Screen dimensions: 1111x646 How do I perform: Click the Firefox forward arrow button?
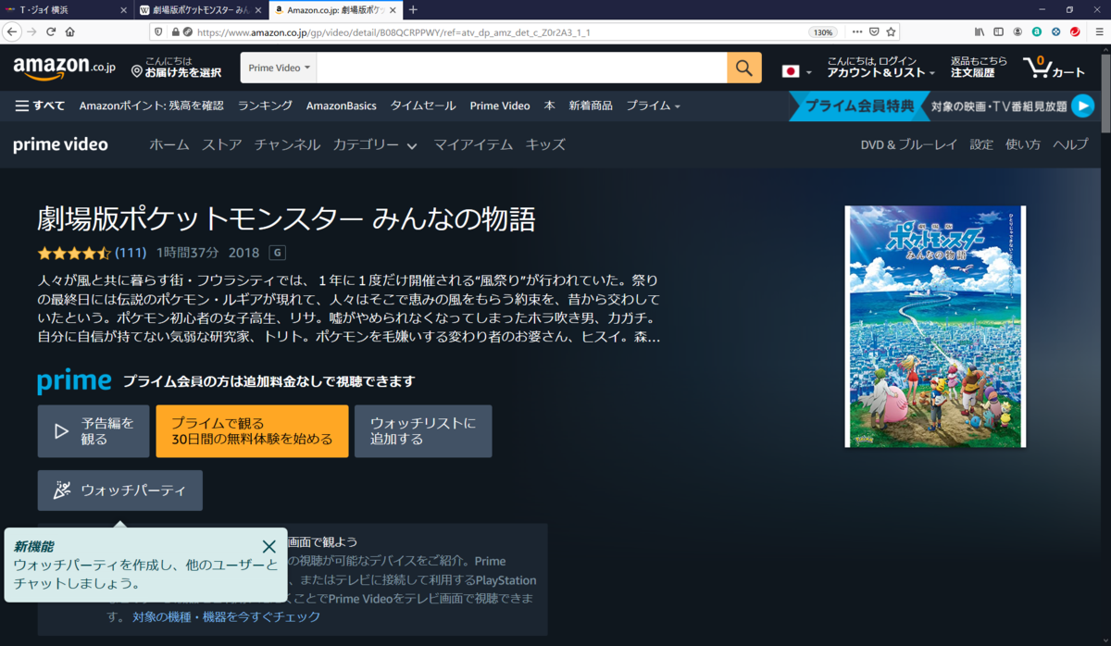coord(32,31)
